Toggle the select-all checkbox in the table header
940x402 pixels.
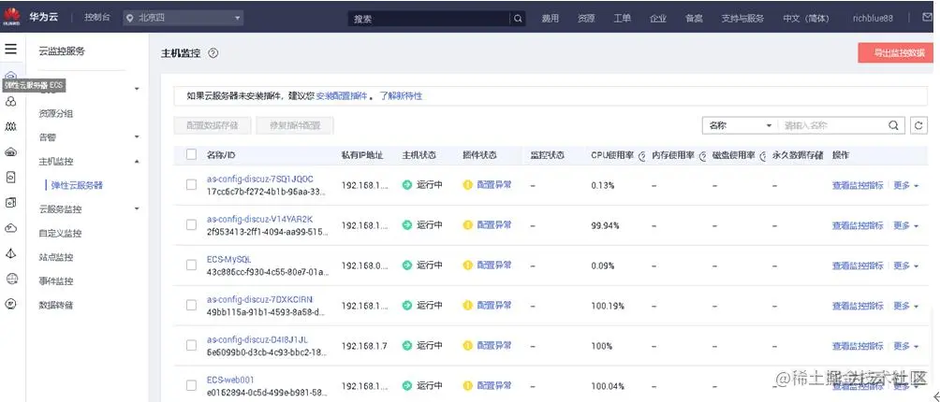[x=191, y=154]
